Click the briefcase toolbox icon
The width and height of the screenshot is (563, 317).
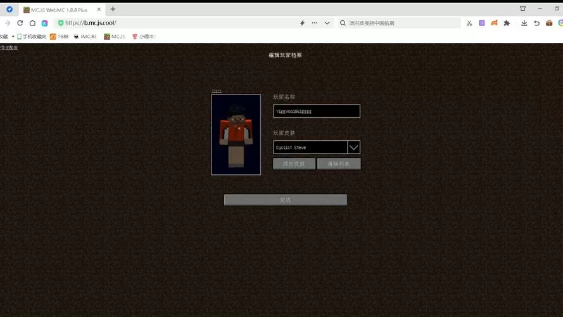click(549, 23)
